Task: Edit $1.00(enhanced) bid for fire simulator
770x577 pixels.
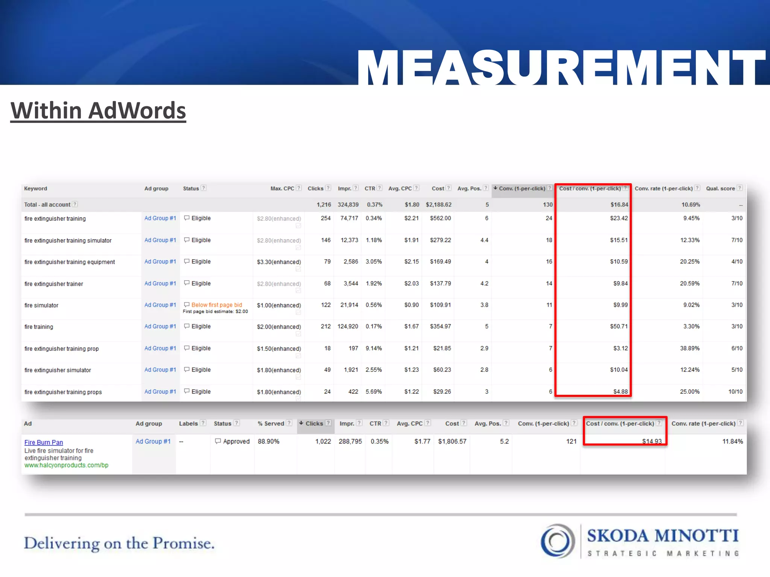Action: [x=279, y=305]
